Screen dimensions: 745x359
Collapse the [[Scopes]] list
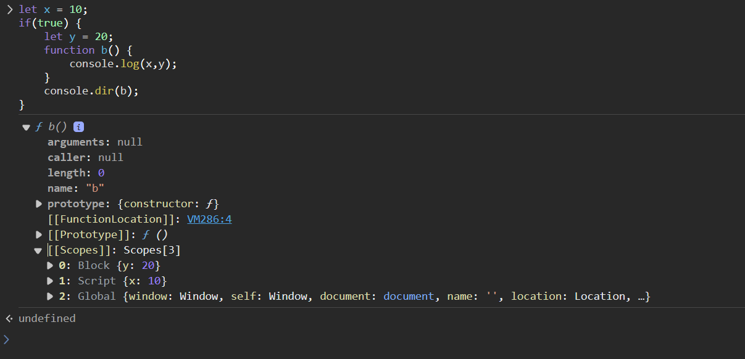click(39, 250)
